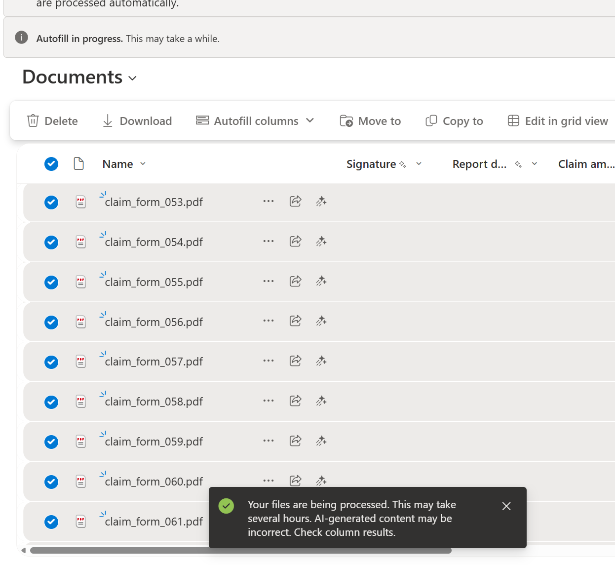Open the share icon for claim_form_054.pdf
The width and height of the screenshot is (615, 565).
[x=295, y=241]
